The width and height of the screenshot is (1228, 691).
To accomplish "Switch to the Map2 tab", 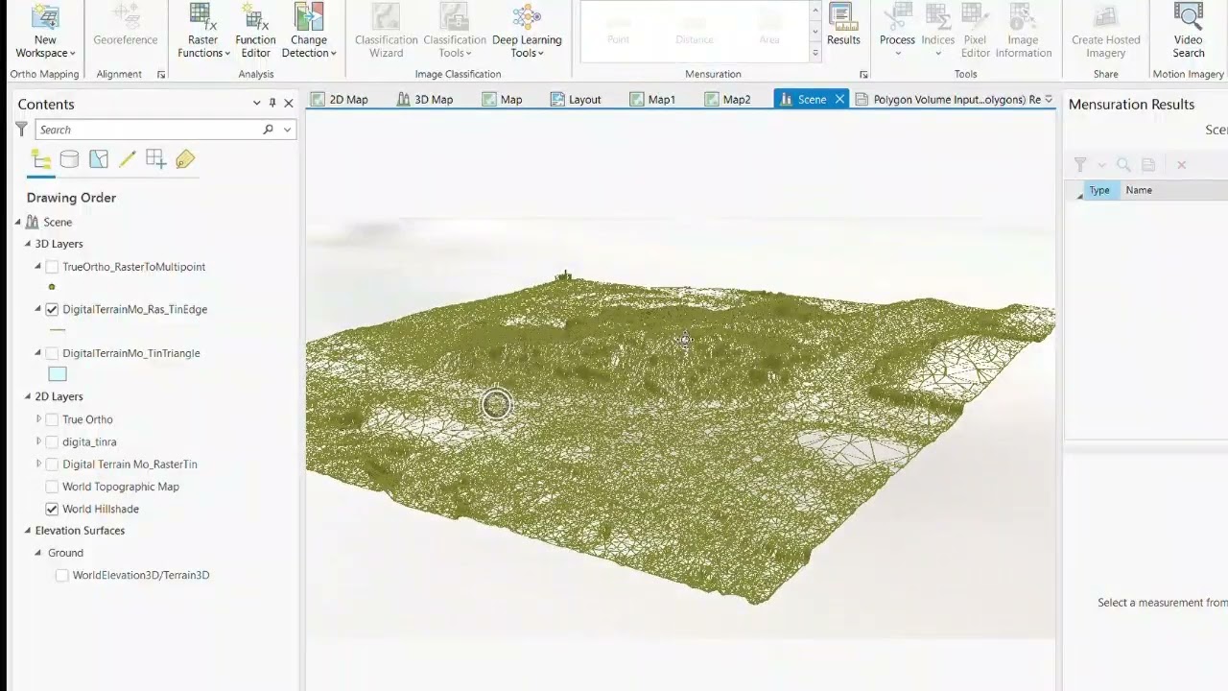I will pyautogui.click(x=727, y=99).
